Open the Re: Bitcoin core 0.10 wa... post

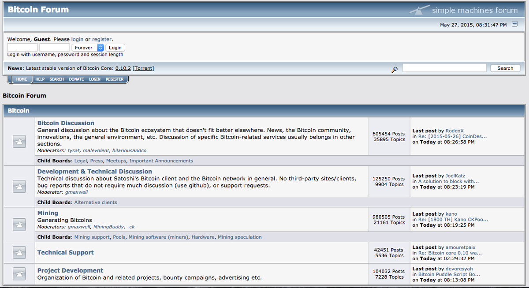click(450, 253)
